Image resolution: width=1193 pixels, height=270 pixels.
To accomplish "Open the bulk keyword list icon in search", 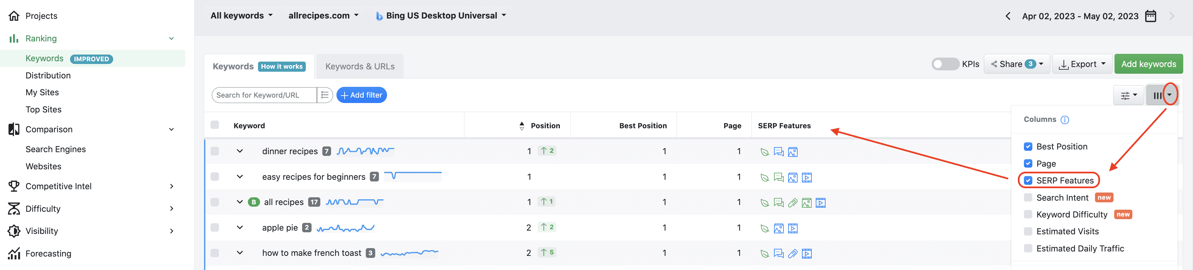I will (x=325, y=95).
